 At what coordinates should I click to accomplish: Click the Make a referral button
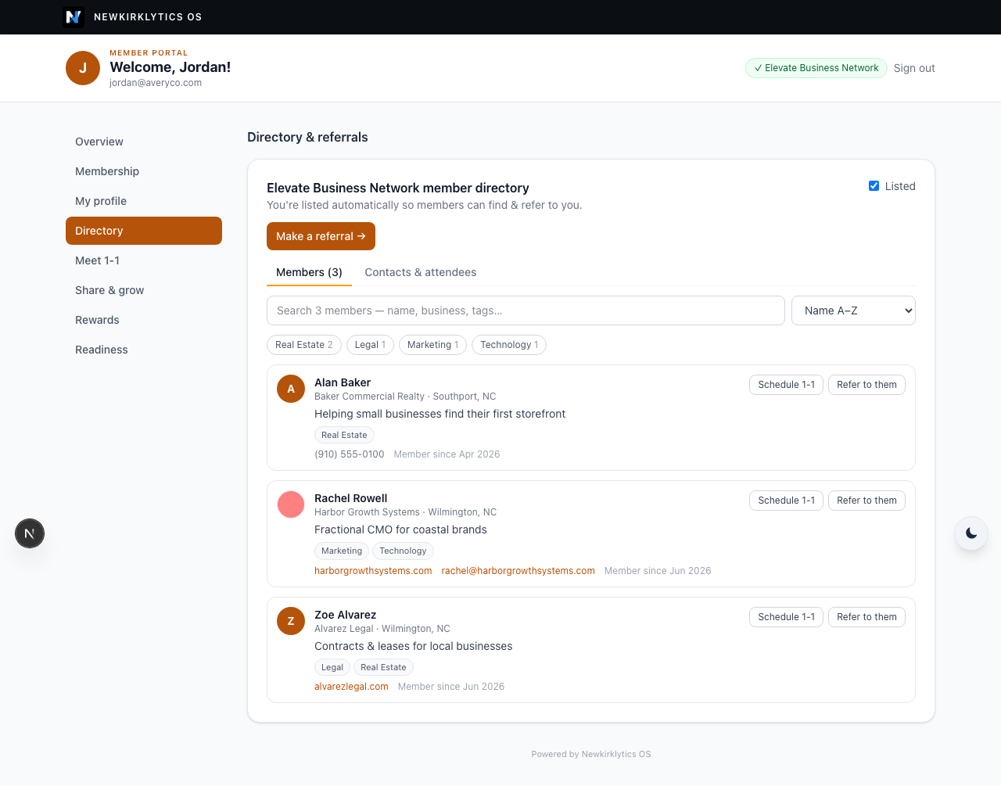pos(321,236)
